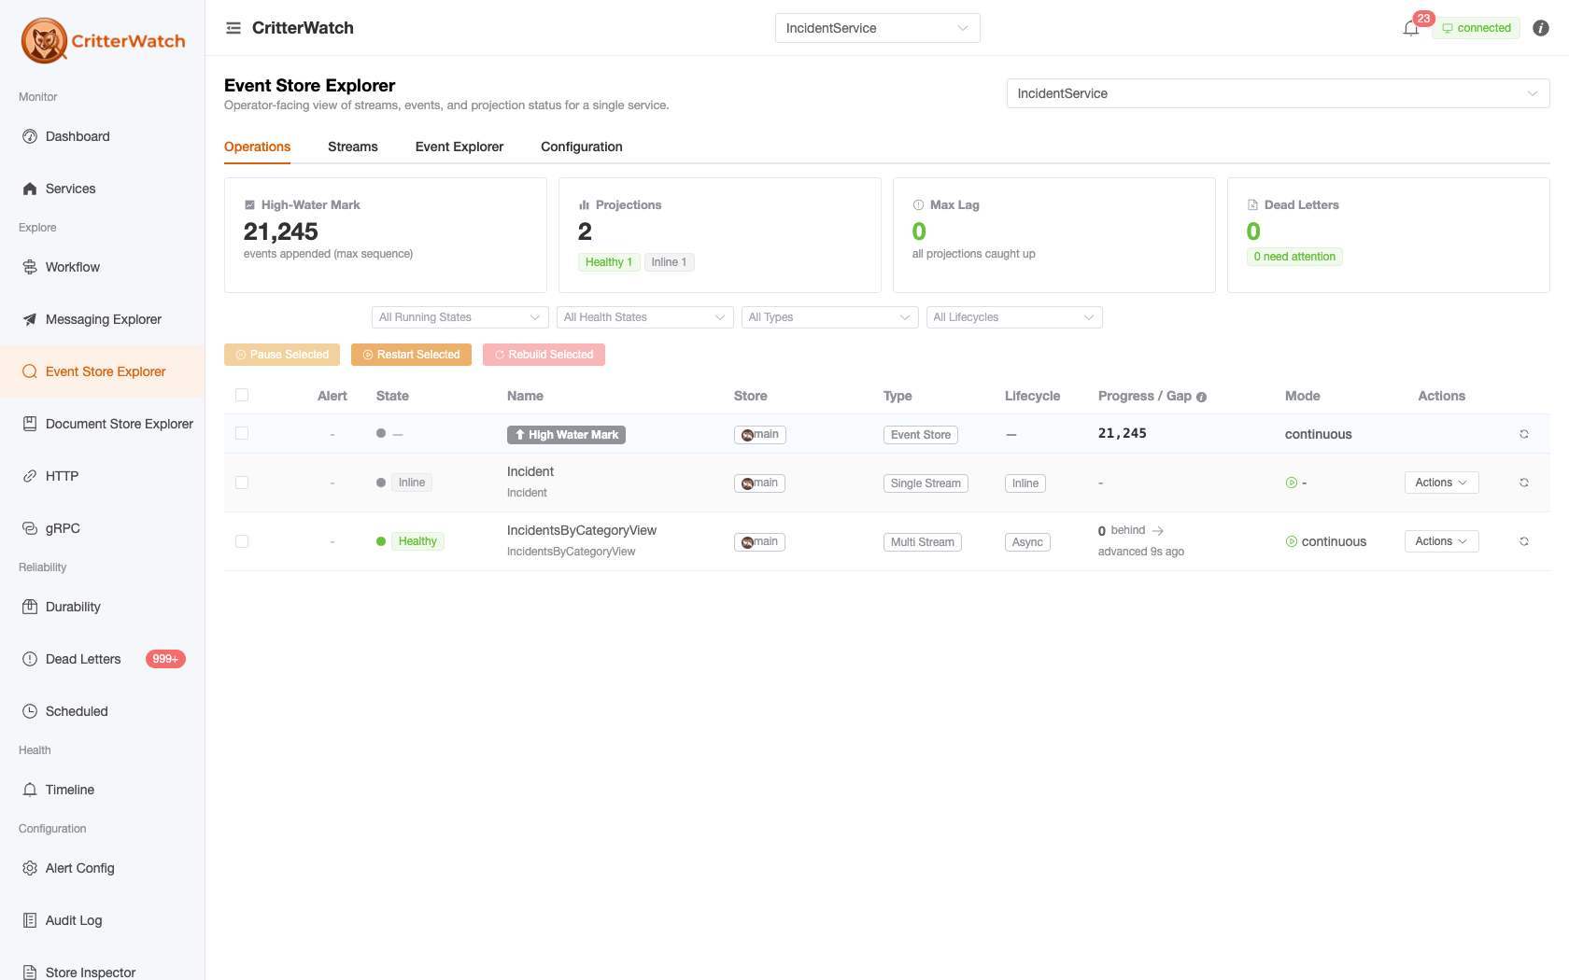This screenshot has width=1569, height=980.
Task: Click the Alert Config gear icon
Action: (30, 868)
